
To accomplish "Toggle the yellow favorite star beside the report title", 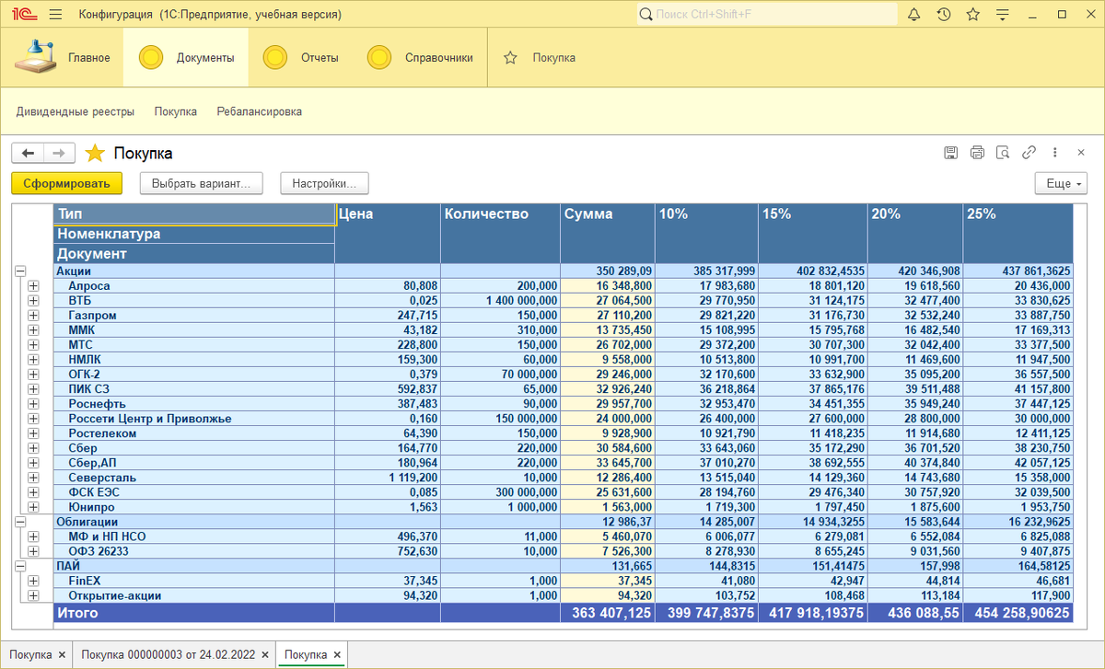I will click(94, 153).
